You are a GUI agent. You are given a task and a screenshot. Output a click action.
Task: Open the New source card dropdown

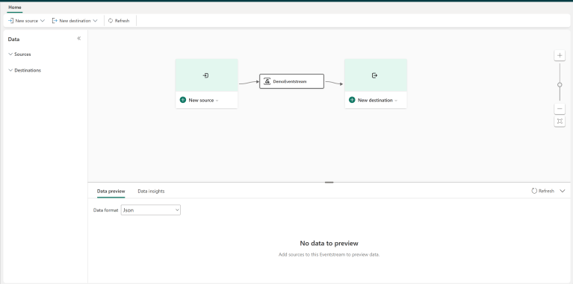tap(217, 100)
